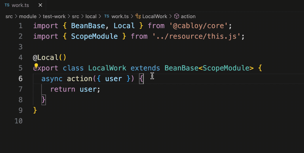Screen dimensions: 304x153
Task: Open the action method breadcrumb
Action: [188, 16]
